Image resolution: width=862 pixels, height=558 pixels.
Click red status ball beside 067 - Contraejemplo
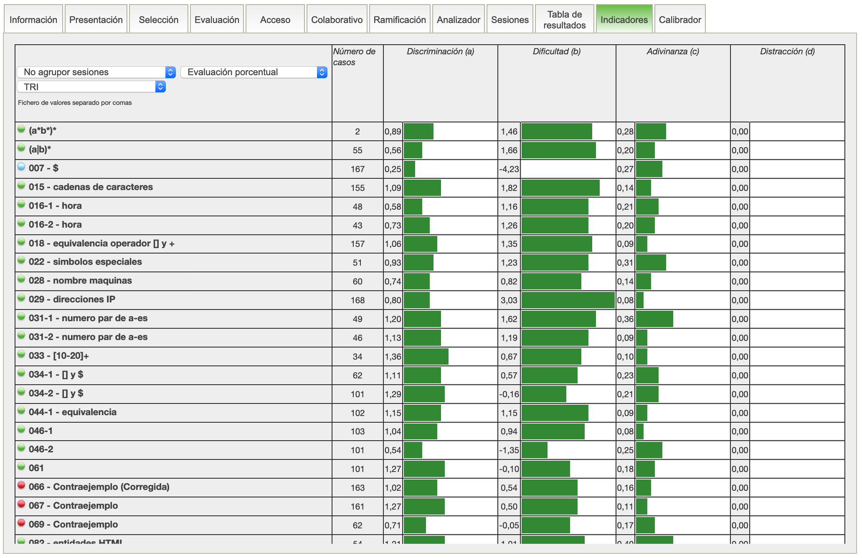point(21,504)
